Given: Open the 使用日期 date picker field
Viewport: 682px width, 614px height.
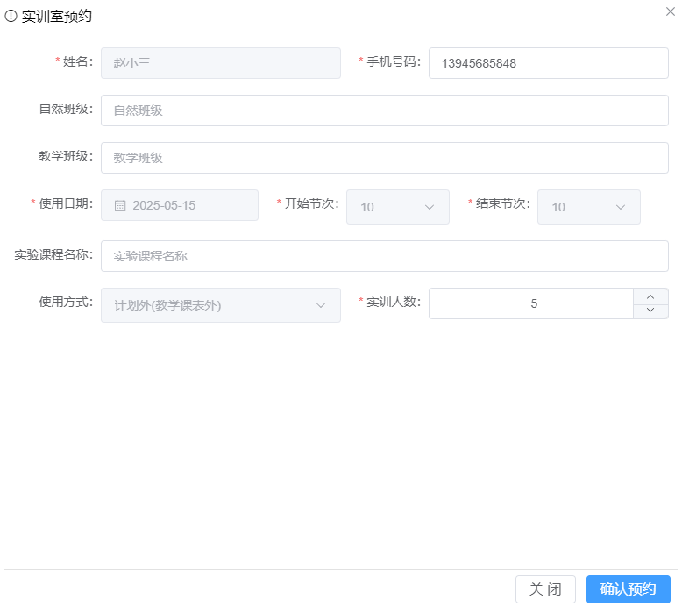Looking at the screenshot, I should tap(188, 205).
